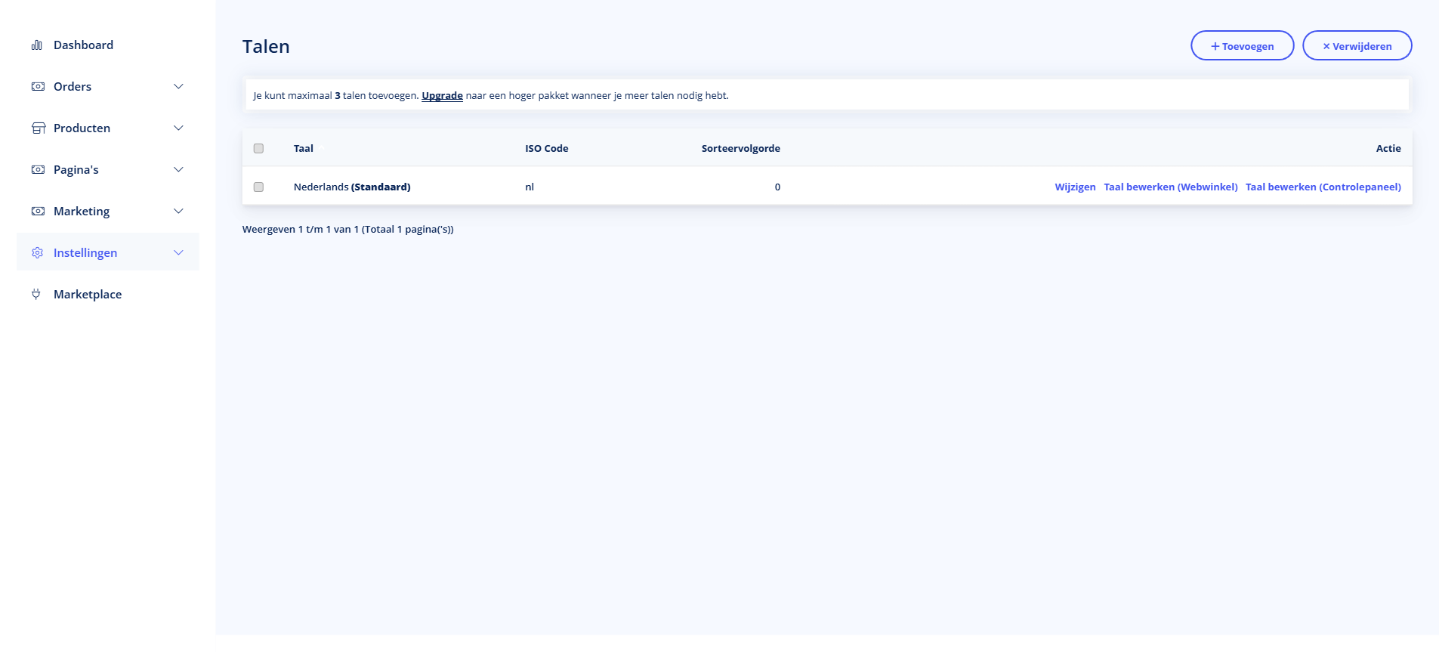Sort by the Taal column header
The height and width of the screenshot is (652, 1439).
304,149
